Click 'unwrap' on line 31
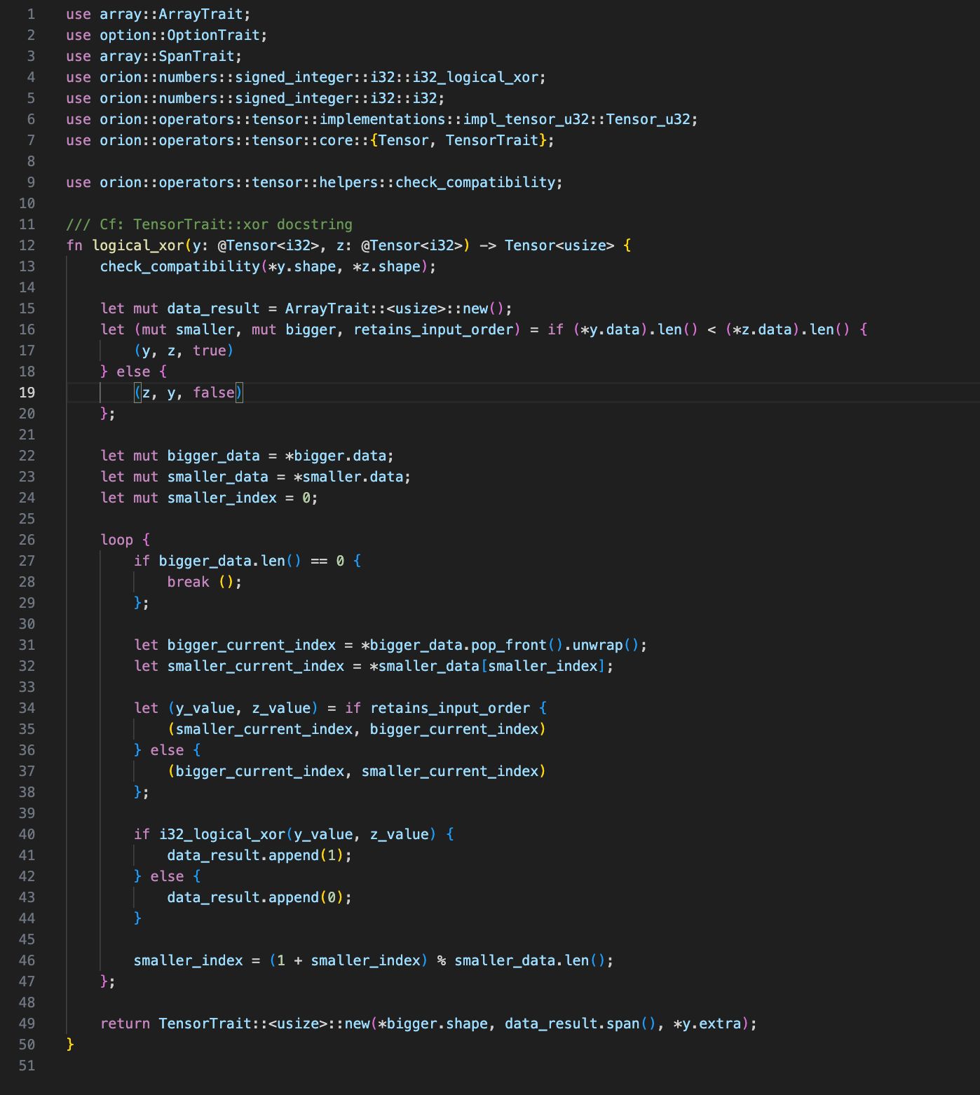Screen dimensions: 980x1095 point(597,645)
